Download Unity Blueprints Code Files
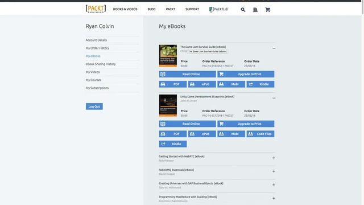 coord(260,134)
